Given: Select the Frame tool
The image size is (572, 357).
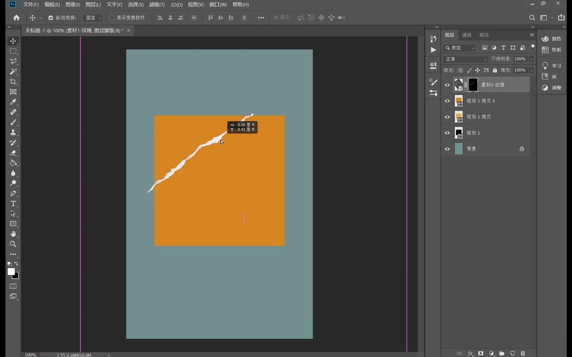Looking at the screenshot, I should pyautogui.click(x=13, y=92).
